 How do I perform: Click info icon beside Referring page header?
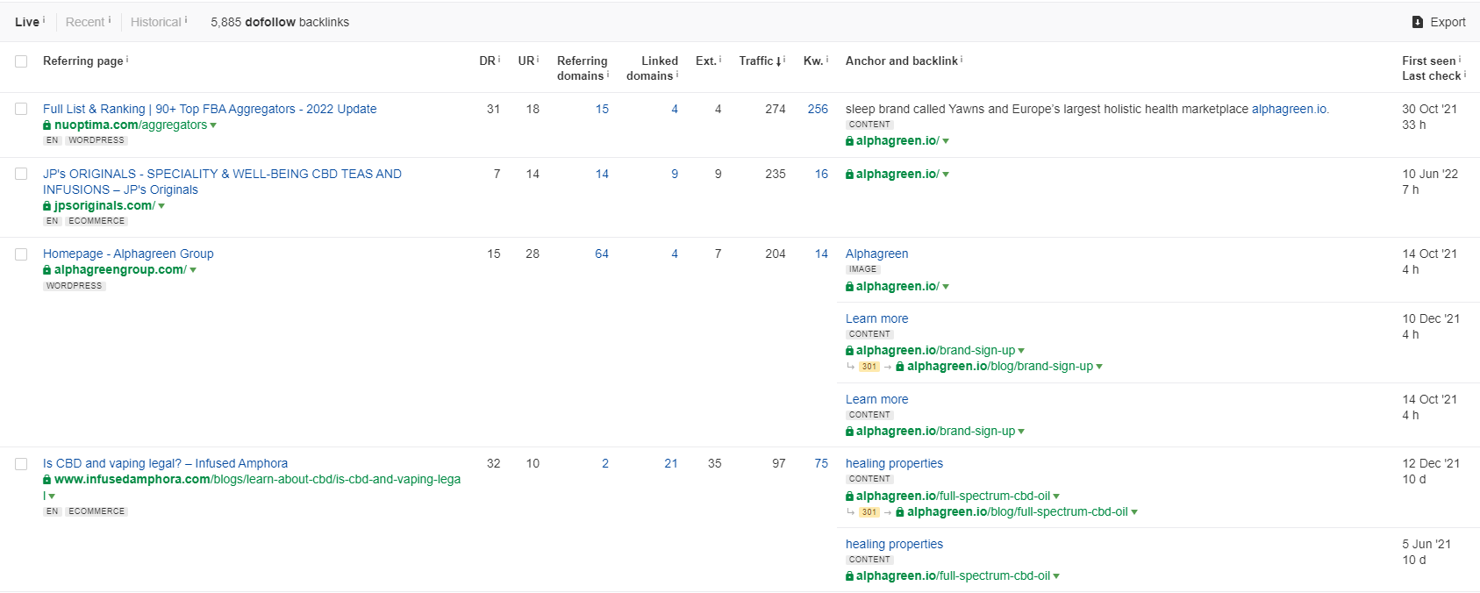[127, 59]
